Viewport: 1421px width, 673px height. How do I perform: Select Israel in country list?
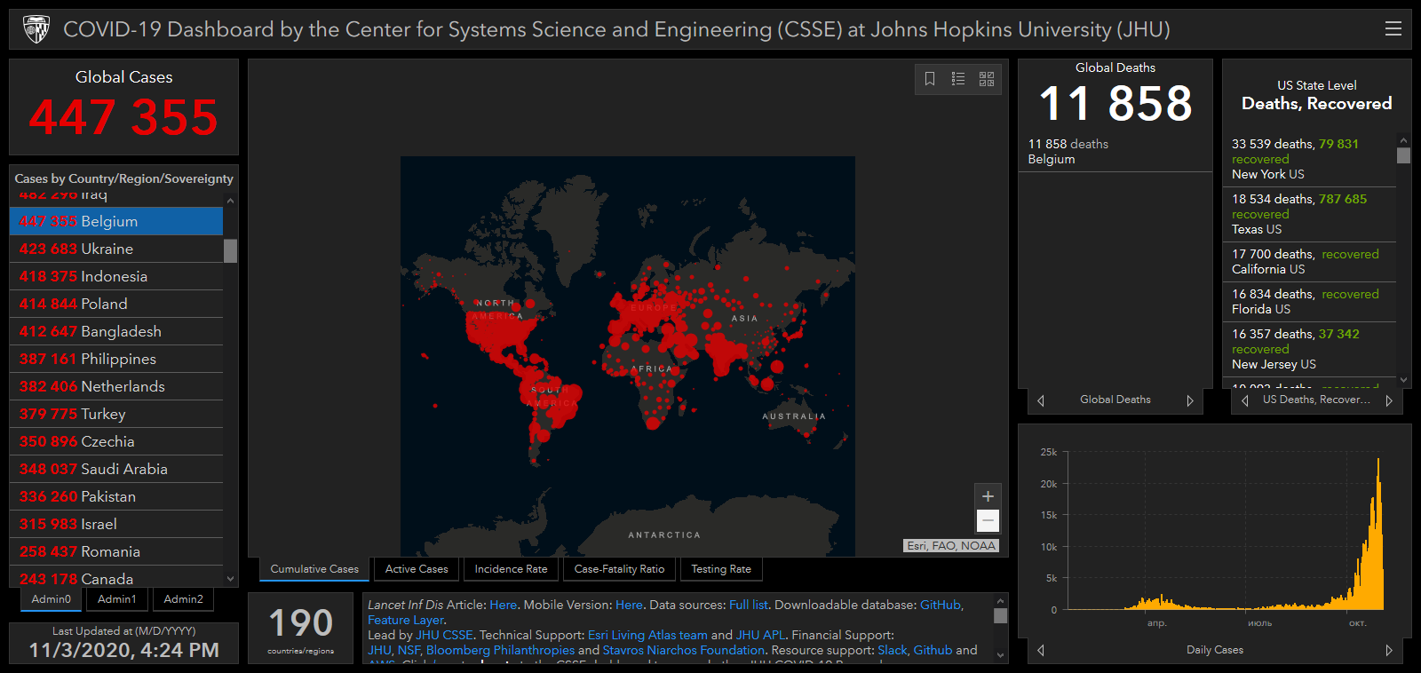(x=116, y=524)
